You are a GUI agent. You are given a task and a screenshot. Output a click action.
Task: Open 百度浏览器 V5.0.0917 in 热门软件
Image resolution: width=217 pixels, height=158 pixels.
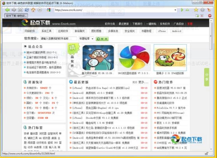coord(171,88)
